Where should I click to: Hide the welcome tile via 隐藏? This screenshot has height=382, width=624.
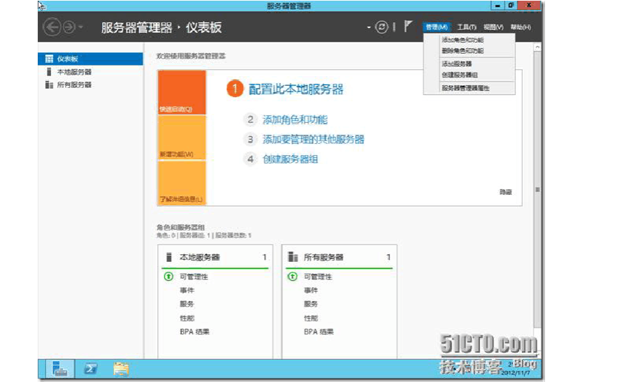(505, 191)
